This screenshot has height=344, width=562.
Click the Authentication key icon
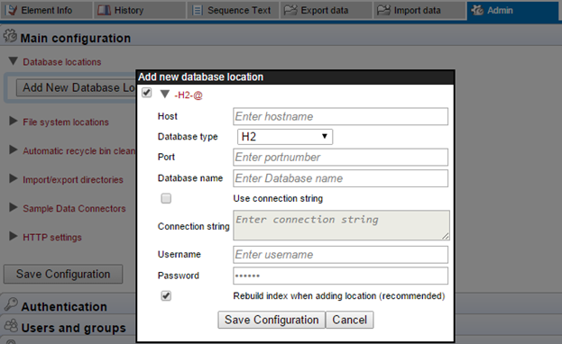click(x=11, y=304)
